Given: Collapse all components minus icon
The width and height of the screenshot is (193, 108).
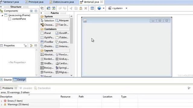Looking at the screenshot, I should (36, 11).
